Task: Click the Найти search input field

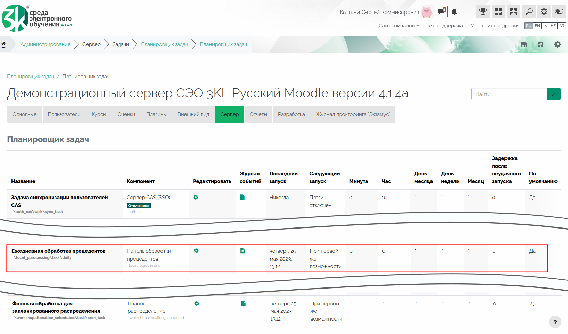Action: click(509, 94)
